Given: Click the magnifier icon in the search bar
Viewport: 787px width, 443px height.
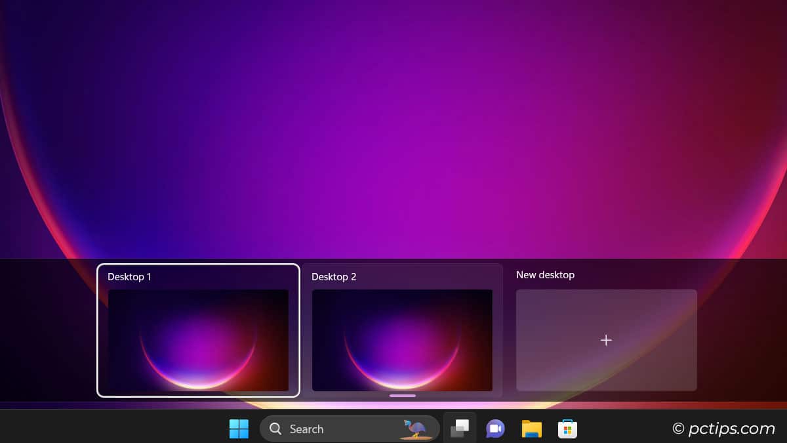Looking at the screenshot, I should (275, 429).
